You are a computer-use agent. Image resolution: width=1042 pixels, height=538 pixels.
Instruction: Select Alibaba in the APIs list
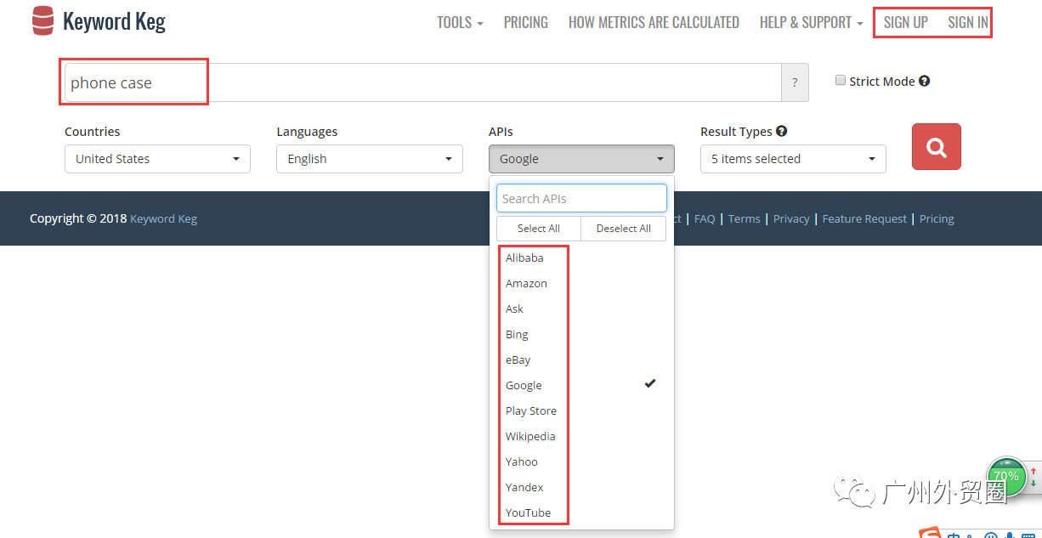pyautogui.click(x=581, y=258)
